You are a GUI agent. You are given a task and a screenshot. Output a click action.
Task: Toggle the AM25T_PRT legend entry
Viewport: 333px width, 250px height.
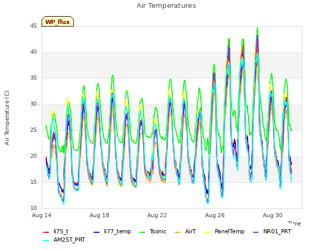click(x=64, y=240)
